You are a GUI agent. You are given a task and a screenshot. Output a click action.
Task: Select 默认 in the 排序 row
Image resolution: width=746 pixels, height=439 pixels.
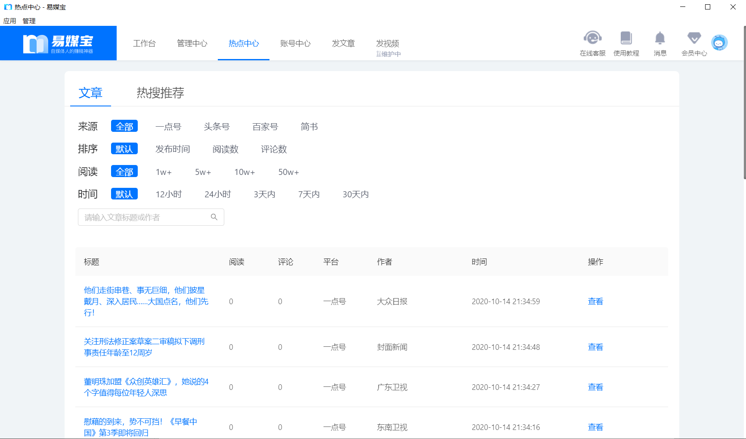[124, 149]
